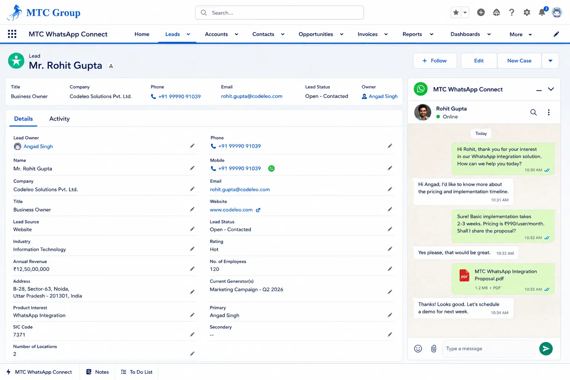570x380 pixels.
Task: Expand the favorites star dropdown
Action: coord(465,13)
